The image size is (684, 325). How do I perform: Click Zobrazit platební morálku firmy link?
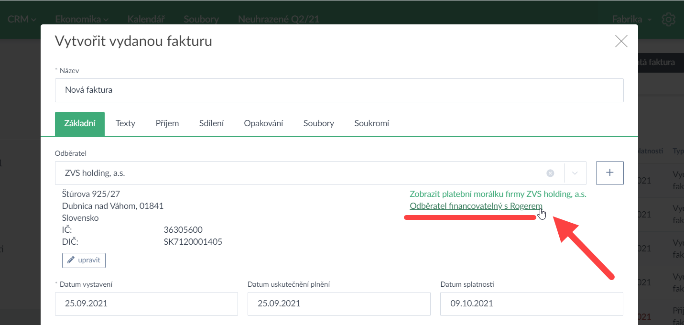pyautogui.click(x=498, y=195)
